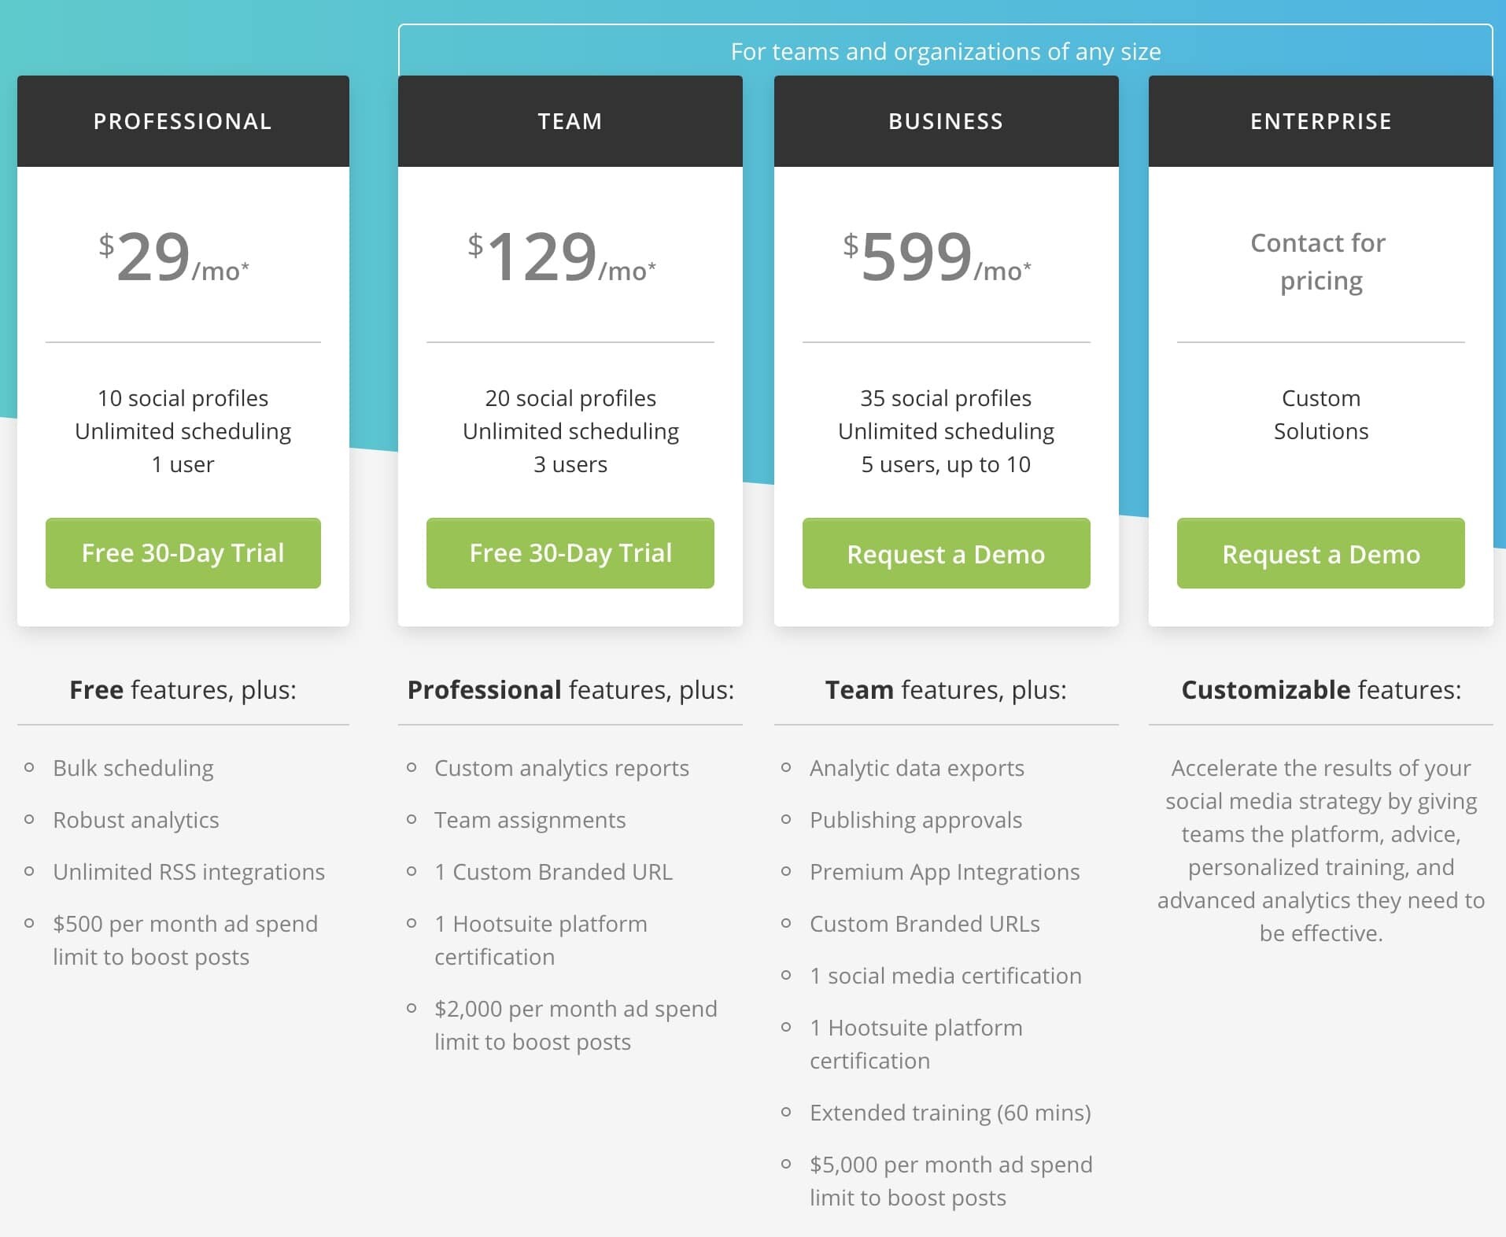Click 'Premium App Integrations' feature item
This screenshot has height=1237, width=1506.
pyautogui.click(x=944, y=872)
